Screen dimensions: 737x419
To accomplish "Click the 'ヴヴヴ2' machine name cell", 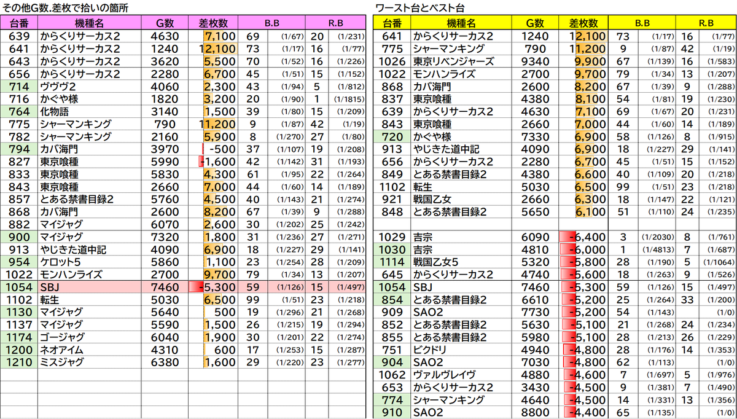I will (x=89, y=87).
